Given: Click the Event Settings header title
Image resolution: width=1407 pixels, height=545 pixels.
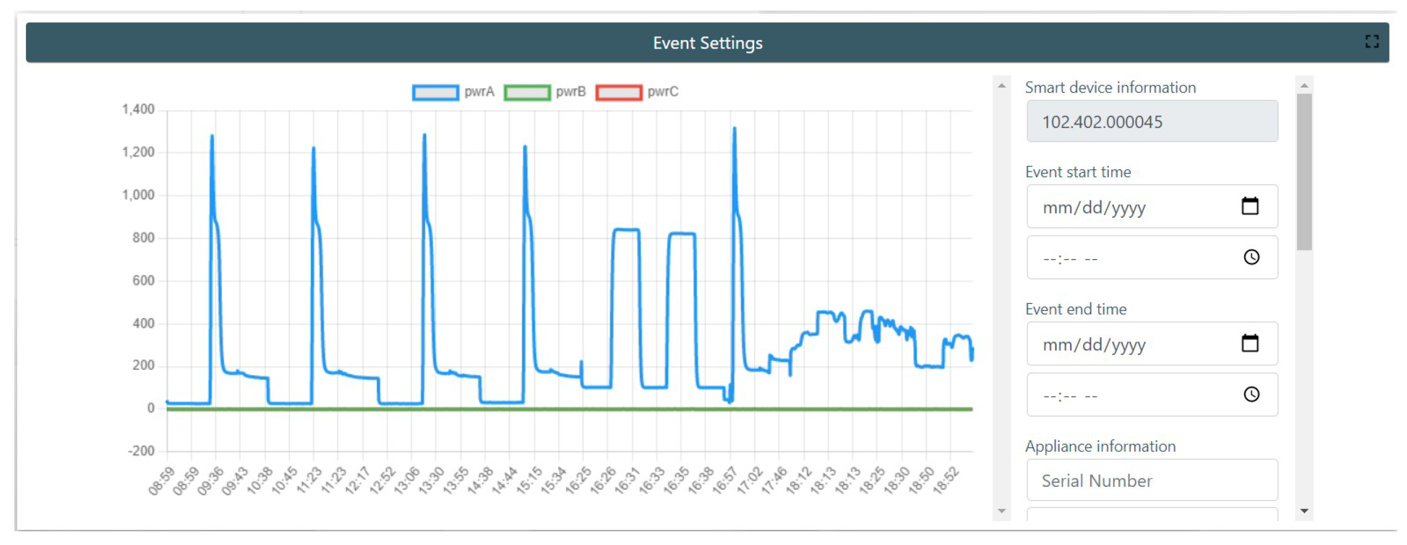Looking at the screenshot, I should 707,43.
